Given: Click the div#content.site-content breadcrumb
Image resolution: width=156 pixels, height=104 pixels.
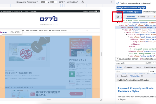Looking at the screenshot, I should click(148, 59).
